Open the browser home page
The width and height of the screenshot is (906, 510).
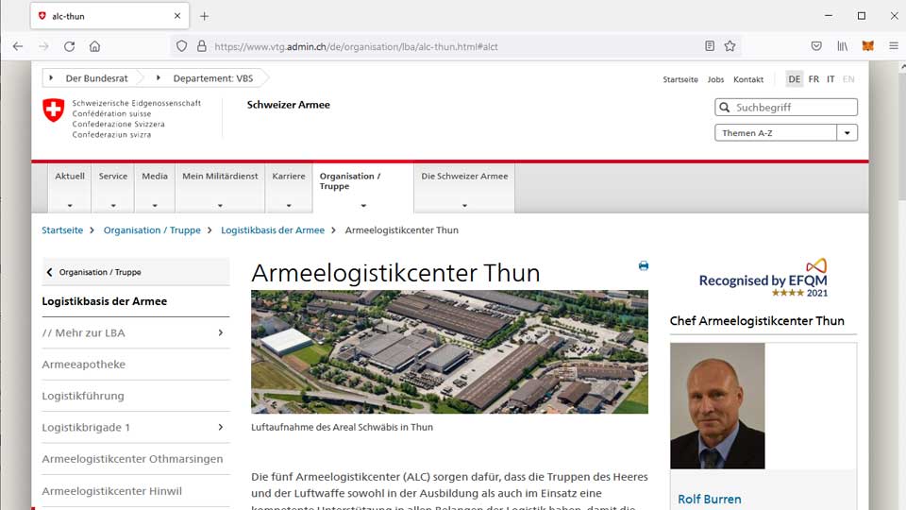point(94,46)
